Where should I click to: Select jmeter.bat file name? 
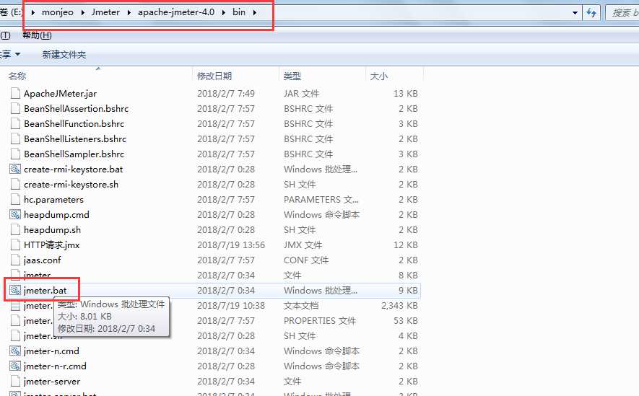(45, 290)
